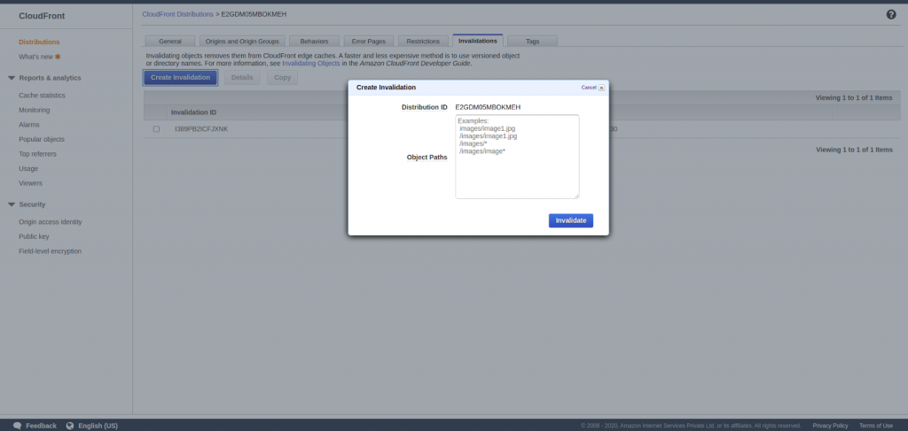Open Field-level encryption settings

50,251
